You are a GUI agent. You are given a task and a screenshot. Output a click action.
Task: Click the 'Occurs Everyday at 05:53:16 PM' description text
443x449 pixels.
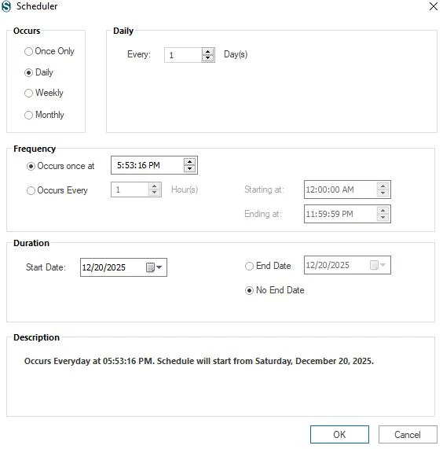(199, 361)
